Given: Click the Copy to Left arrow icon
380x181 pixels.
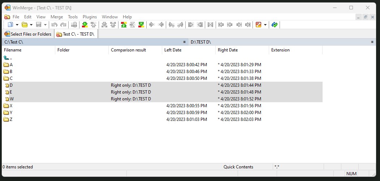Looking at the screenshot, I should coord(161,24).
